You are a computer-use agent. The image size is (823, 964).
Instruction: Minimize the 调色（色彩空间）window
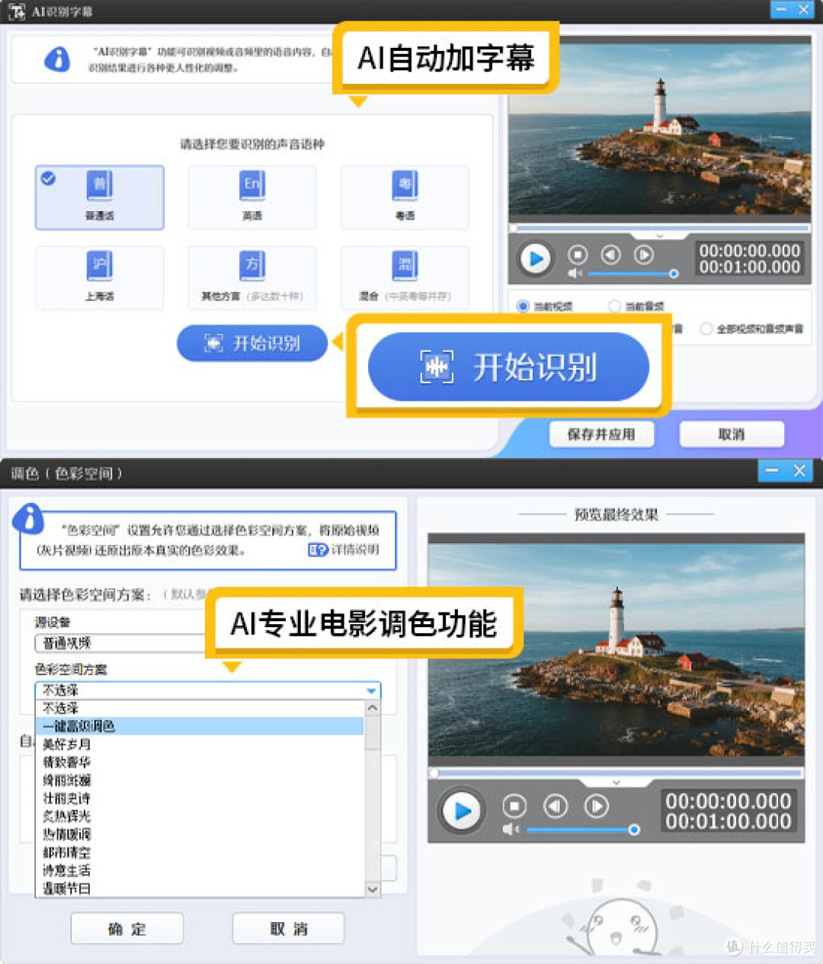point(772,471)
